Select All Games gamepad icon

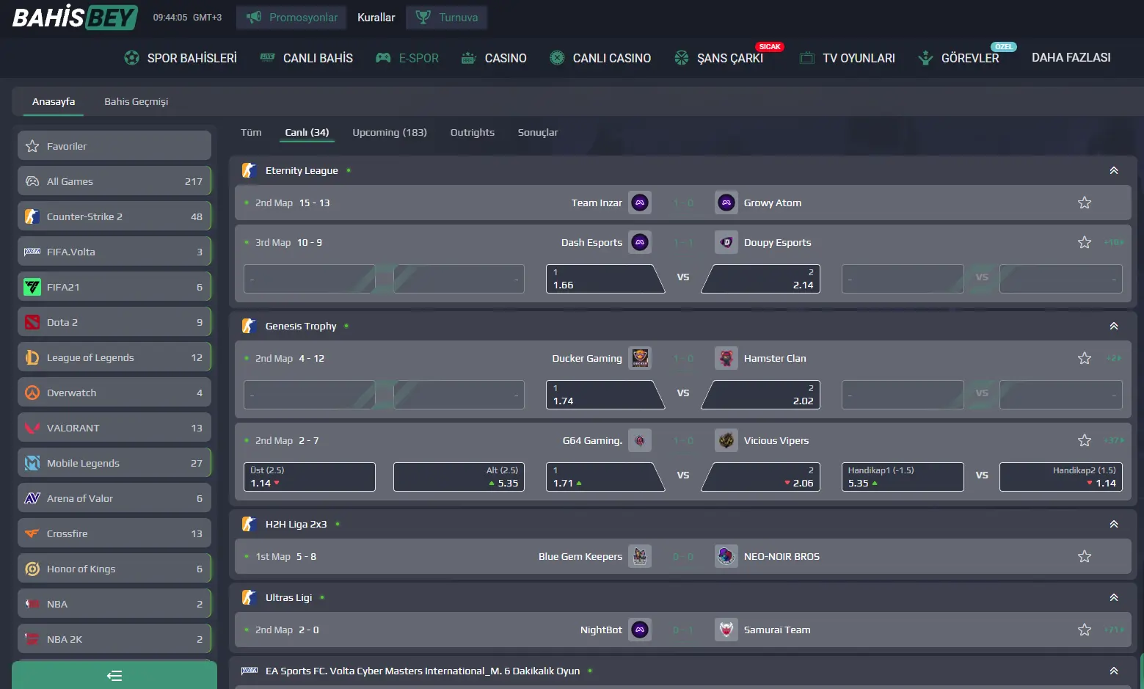tap(32, 181)
